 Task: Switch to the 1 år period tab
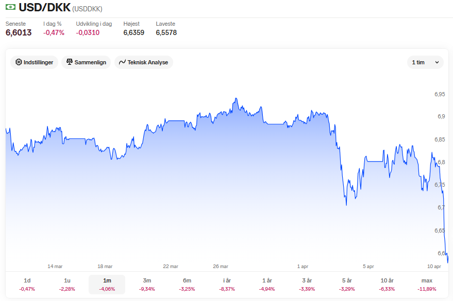(267, 284)
